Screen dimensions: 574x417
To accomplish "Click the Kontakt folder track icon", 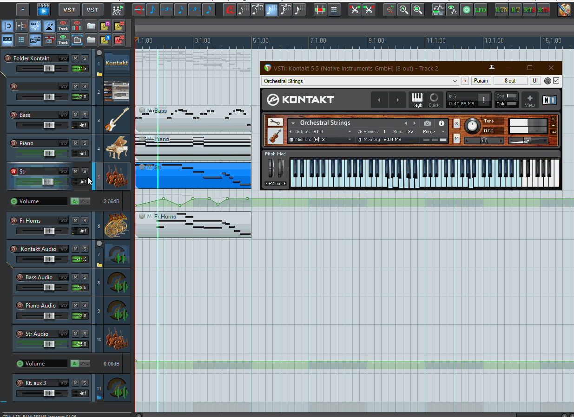I will coord(116,63).
